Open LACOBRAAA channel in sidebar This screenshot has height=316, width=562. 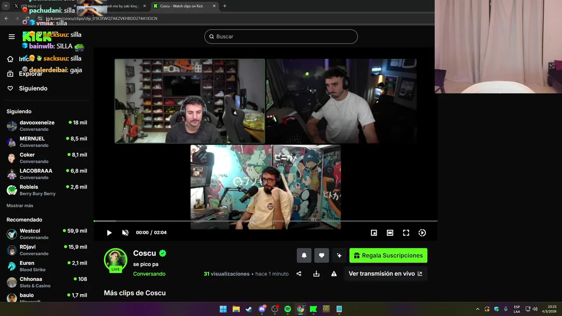click(47, 174)
